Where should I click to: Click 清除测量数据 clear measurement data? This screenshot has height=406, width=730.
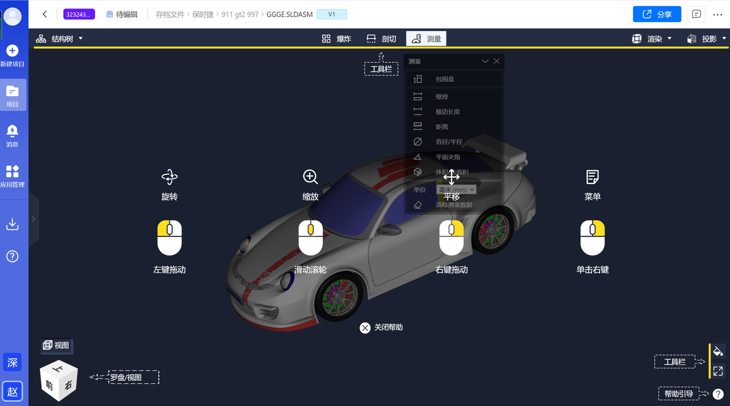[454, 205]
